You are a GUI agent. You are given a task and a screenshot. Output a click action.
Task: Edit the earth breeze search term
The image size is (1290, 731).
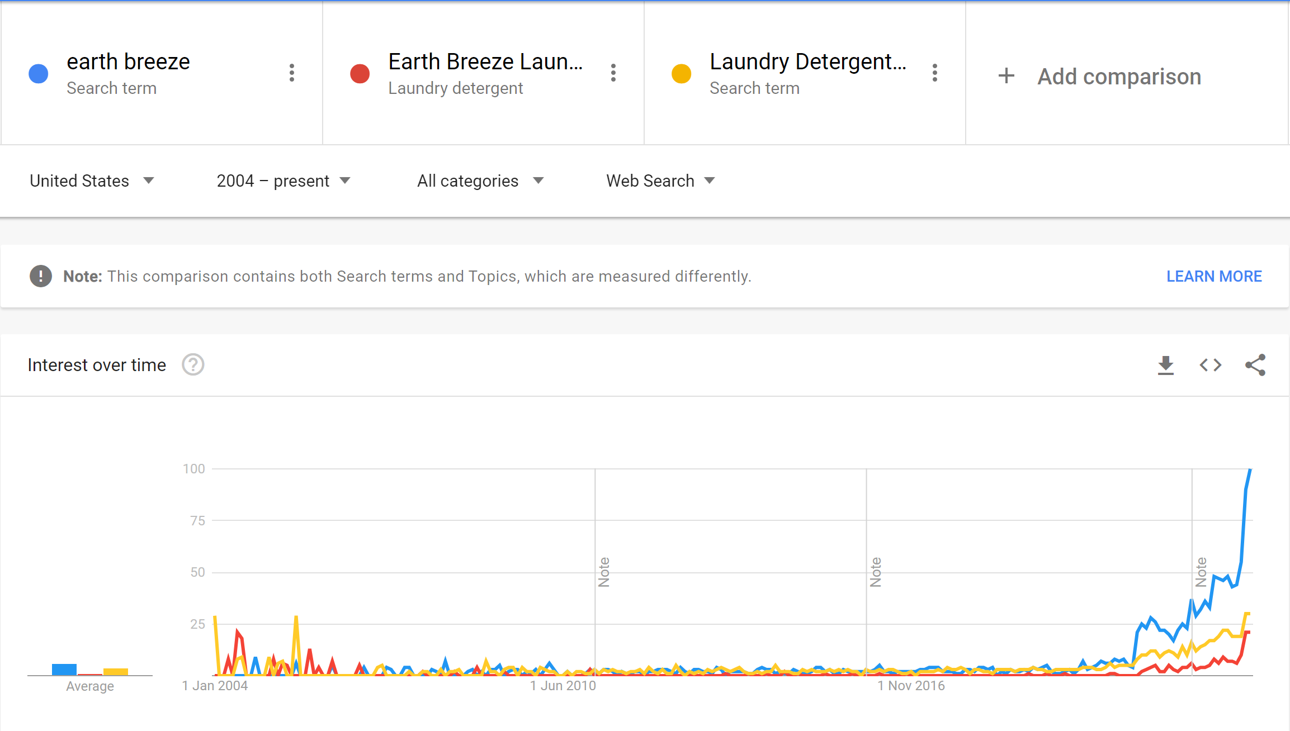(128, 61)
